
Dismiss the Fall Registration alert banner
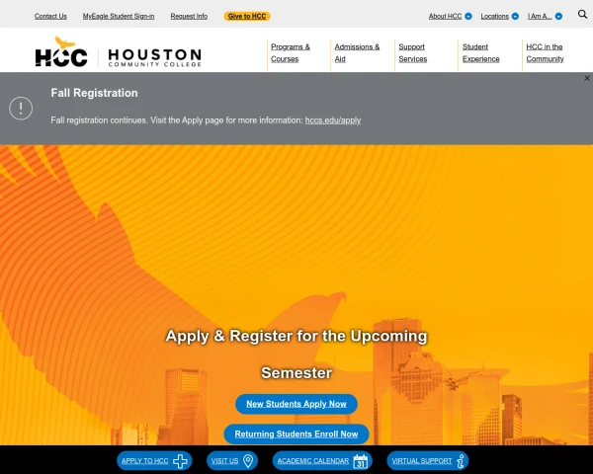[x=587, y=78]
